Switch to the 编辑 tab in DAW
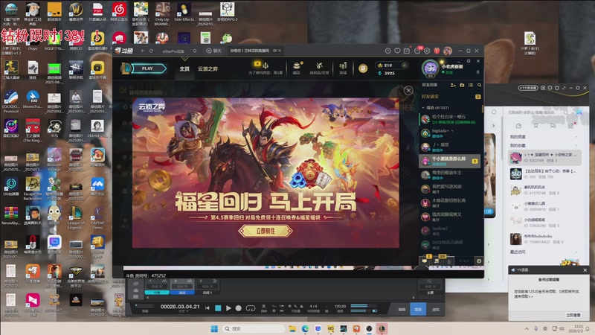This screenshot has width=595, height=335. pos(402,310)
